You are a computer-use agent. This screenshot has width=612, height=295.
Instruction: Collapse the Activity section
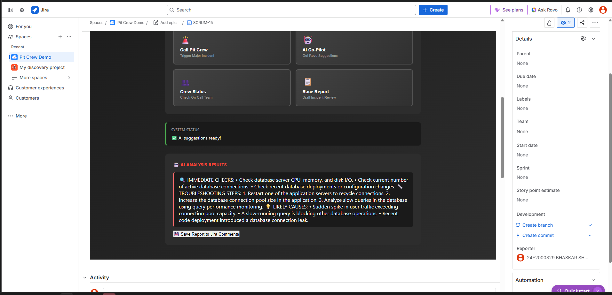click(x=85, y=278)
